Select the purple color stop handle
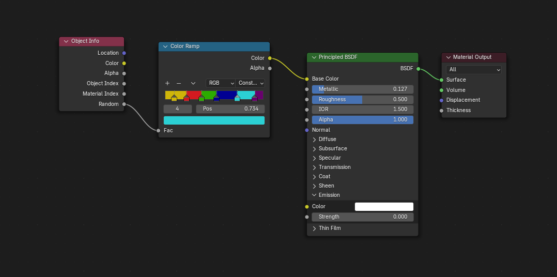Image resolution: width=557 pixels, height=277 pixels. pos(255,98)
